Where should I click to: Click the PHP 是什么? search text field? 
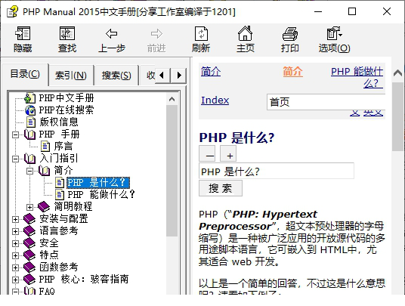(x=277, y=171)
